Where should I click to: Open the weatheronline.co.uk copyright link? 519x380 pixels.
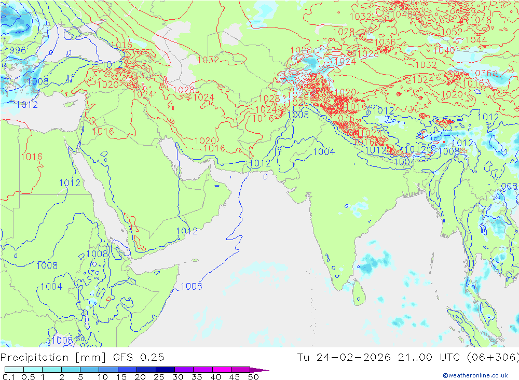click(475, 375)
